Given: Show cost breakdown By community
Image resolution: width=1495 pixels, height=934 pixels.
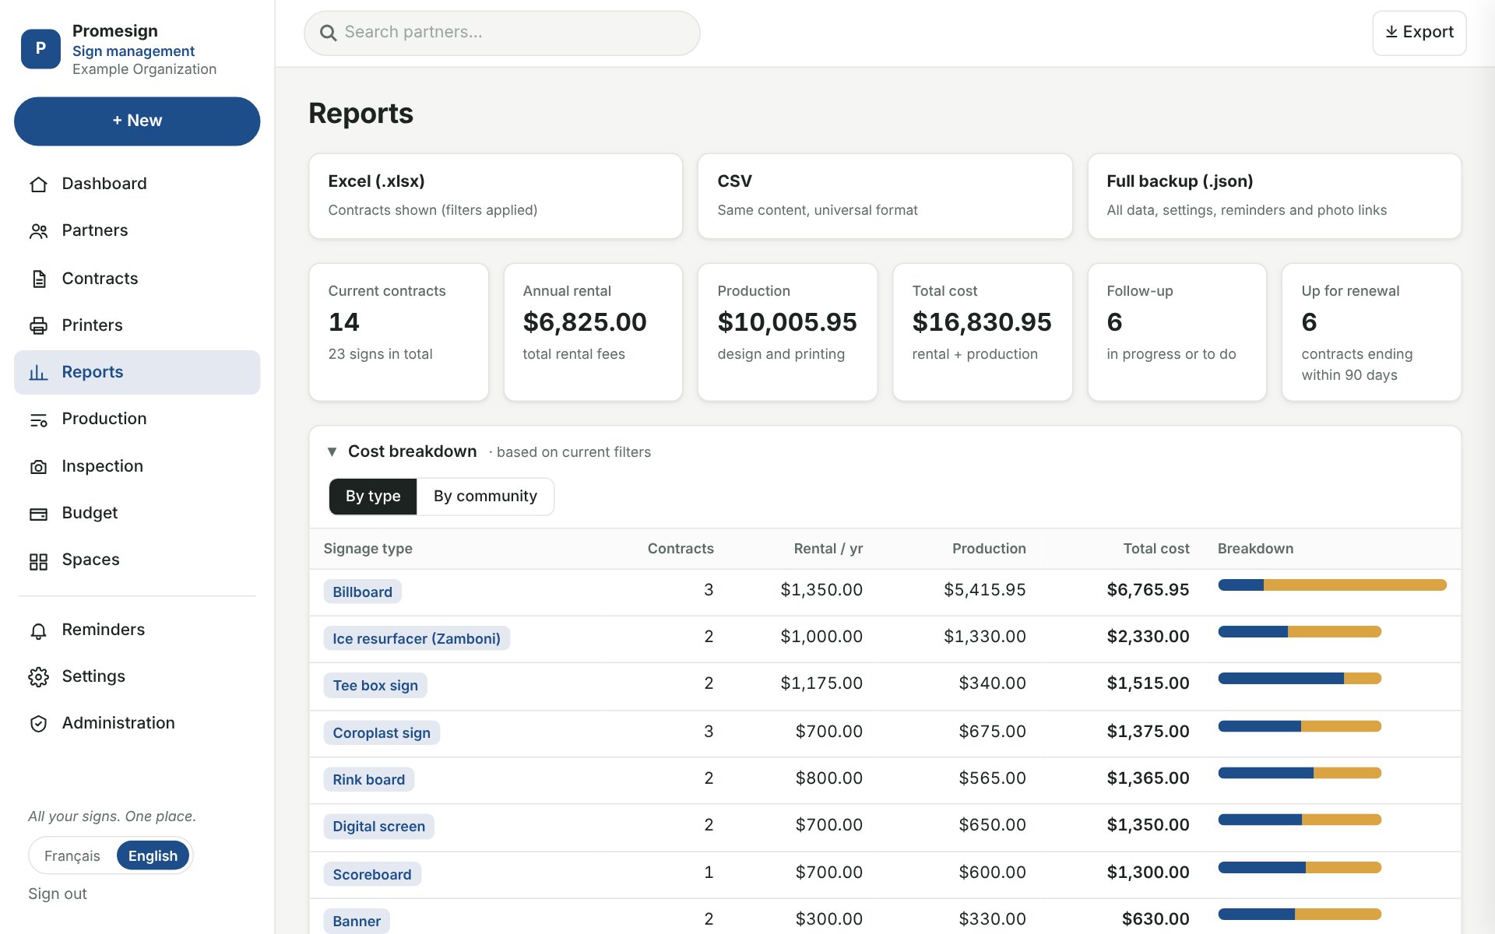Looking at the screenshot, I should (485, 497).
